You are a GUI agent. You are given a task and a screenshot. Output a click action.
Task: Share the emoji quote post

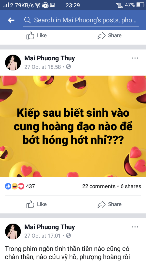109,204
